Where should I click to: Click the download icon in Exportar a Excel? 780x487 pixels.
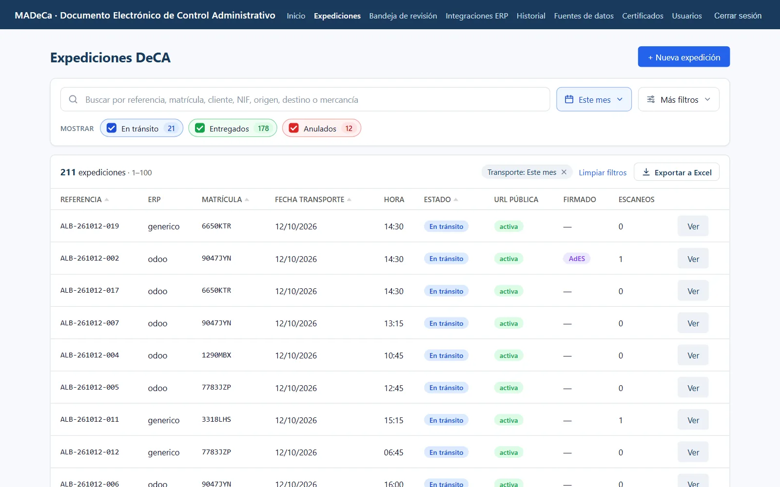click(646, 172)
